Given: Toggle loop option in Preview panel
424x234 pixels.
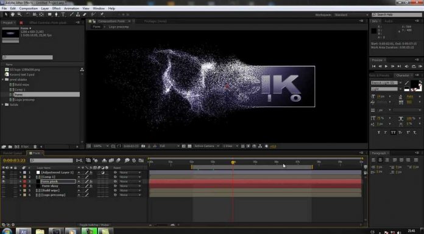Looking at the screenshot, I should tap(414, 66).
